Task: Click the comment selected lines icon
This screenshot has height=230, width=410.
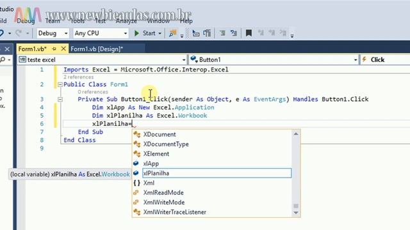Action: (222, 33)
